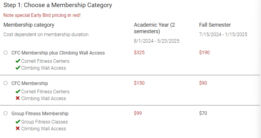261x138 pixels.
Task: Click the Fall Semester column header
Action: (x=215, y=25)
